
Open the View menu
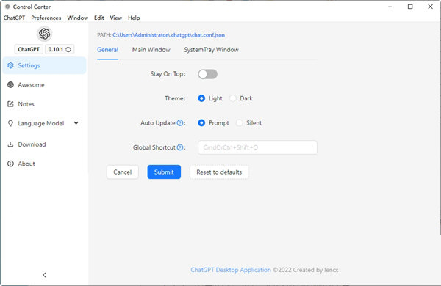tap(116, 18)
